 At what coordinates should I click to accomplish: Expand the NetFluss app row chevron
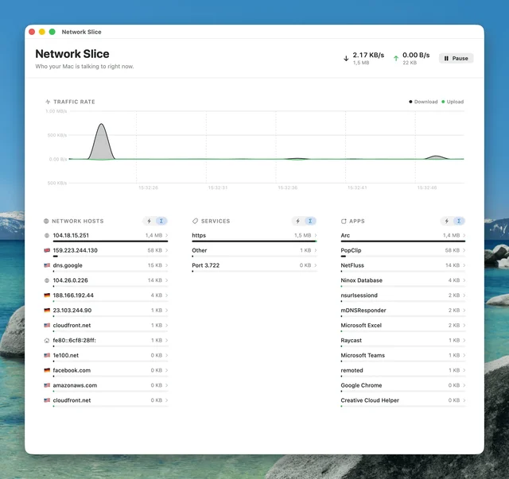coord(464,265)
